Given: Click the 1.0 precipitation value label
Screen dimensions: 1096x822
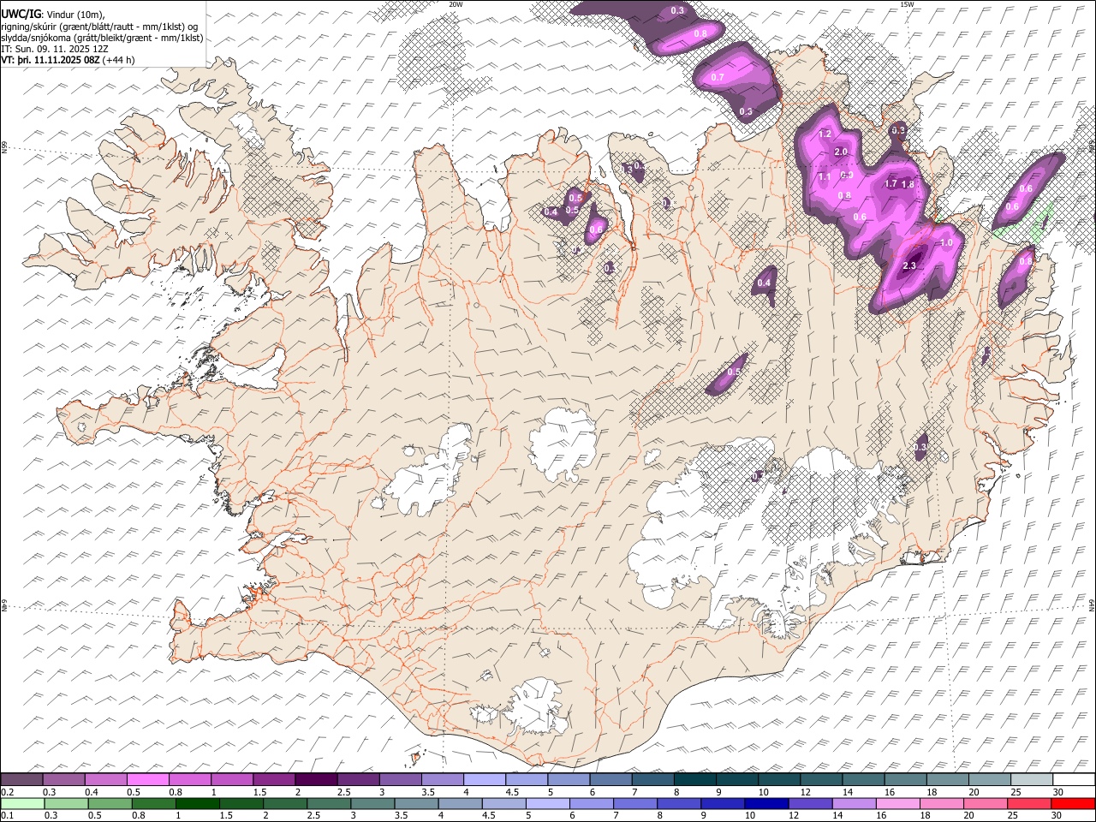Looking at the screenshot, I should click(x=946, y=243).
